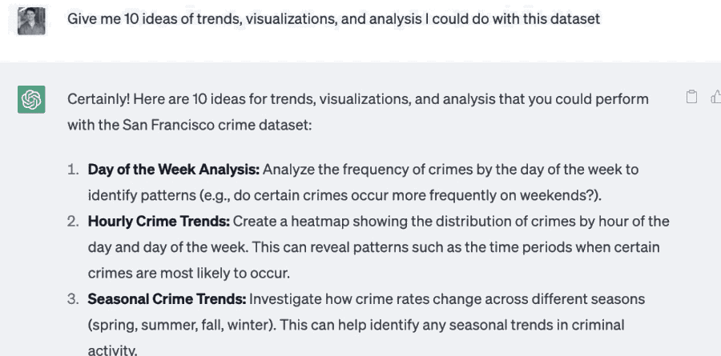Click the ChatGPT logo icon

coord(31,100)
